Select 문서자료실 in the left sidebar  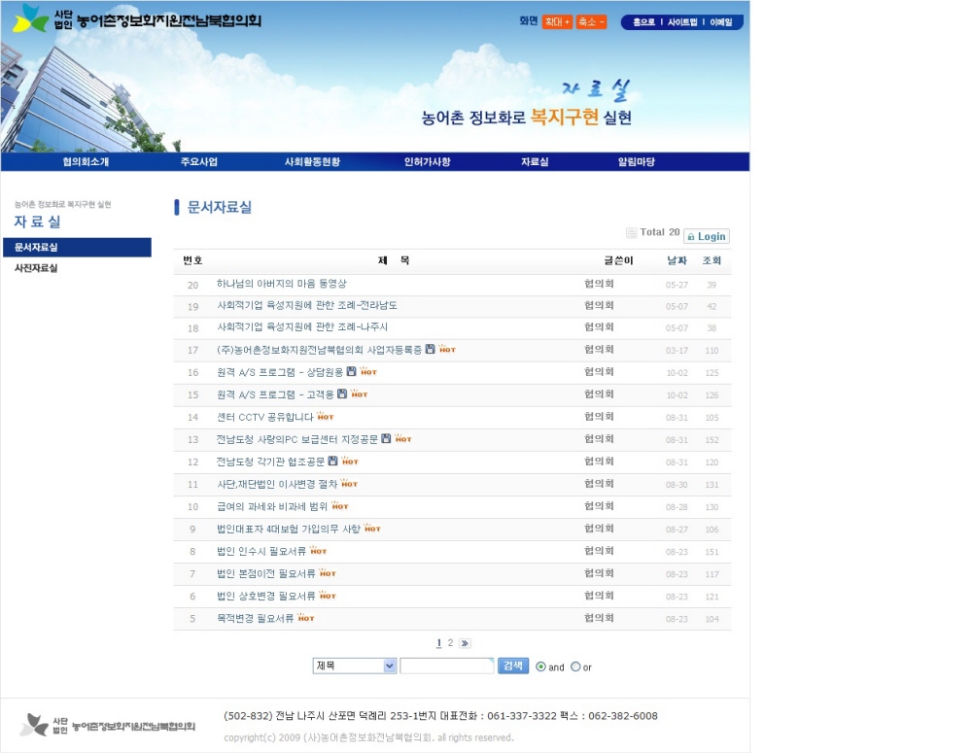click(x=36, y=248)
